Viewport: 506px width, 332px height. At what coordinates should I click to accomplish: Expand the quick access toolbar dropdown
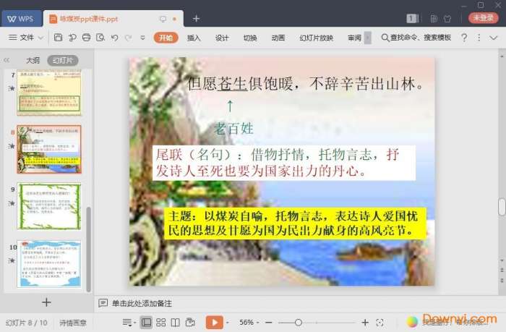(x=142, y=38)
